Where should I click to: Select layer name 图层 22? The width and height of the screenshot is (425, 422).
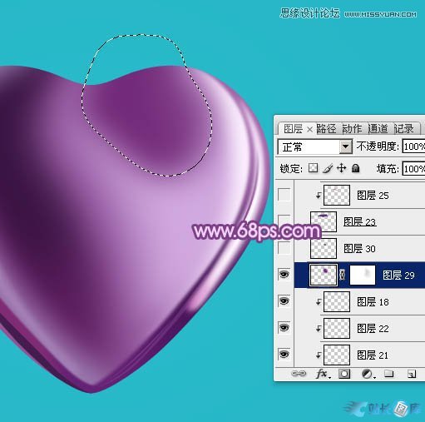click(x=373, y=329)
